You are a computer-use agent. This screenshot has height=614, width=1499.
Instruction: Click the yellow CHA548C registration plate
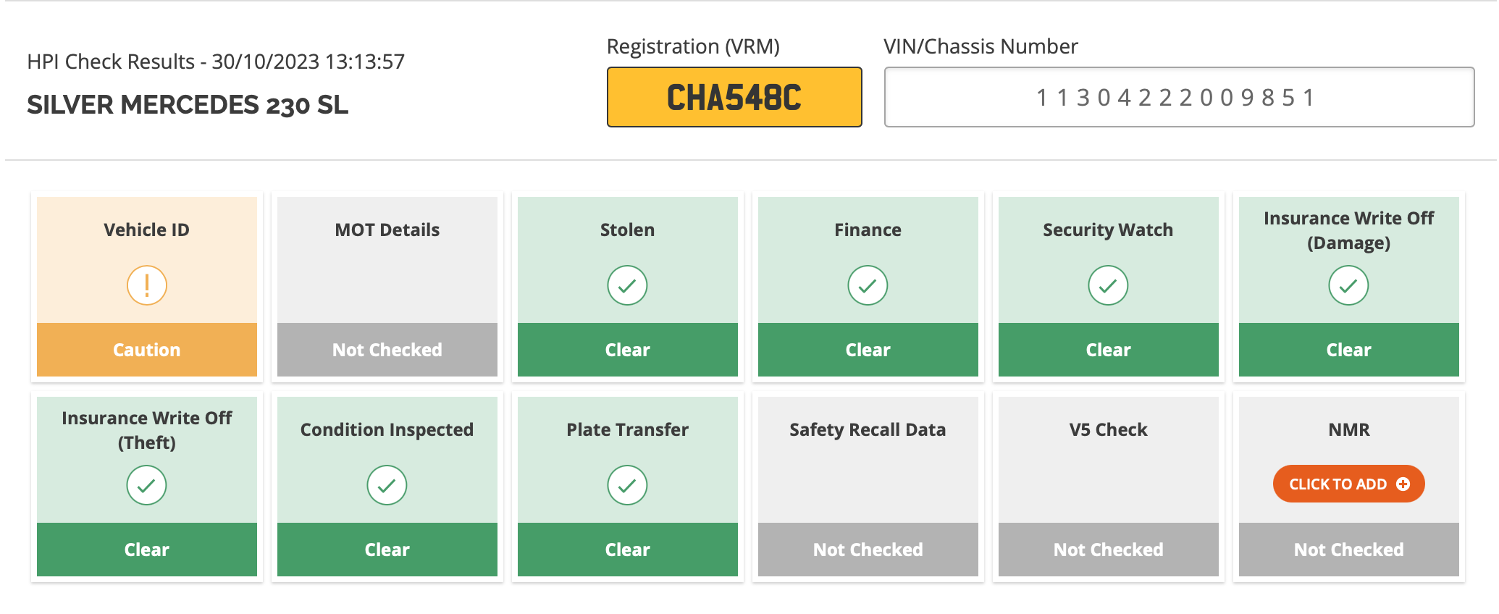click(734, 97)
